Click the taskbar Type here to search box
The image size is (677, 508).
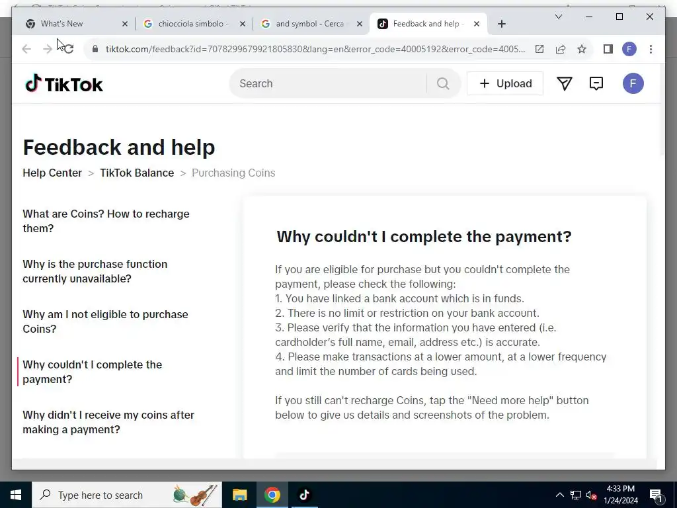(127, 495)
